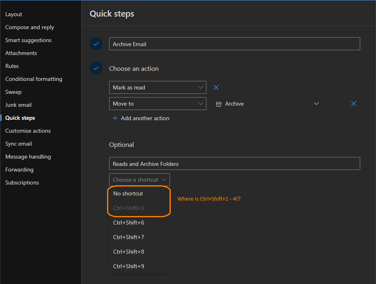The height and width of the screenshot is (284, 376).
Task: Pick Ctrl+Shift+7 from the shortcut list
Action: tap(129, 237)
